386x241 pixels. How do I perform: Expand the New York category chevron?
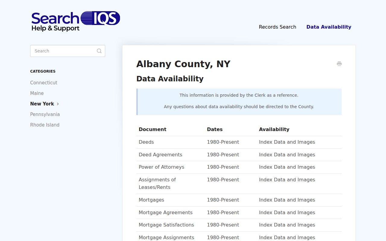(x=58, y=104)
